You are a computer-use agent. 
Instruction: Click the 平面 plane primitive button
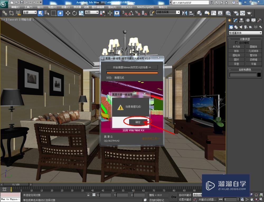253,64
